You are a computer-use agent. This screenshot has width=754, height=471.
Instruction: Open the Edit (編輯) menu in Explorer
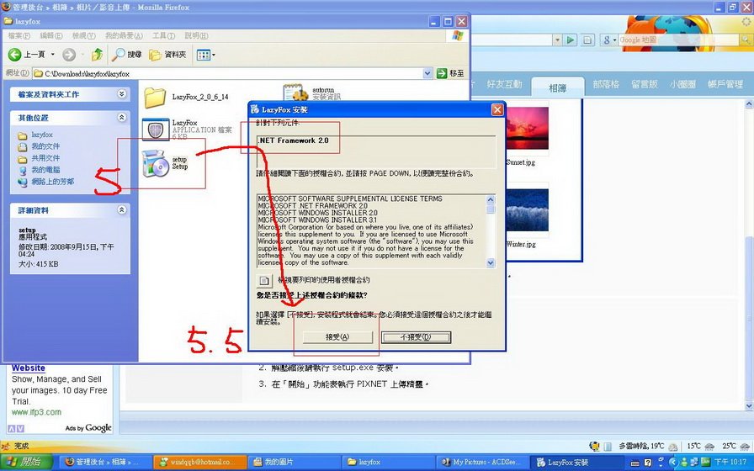[x=51, y=35]
